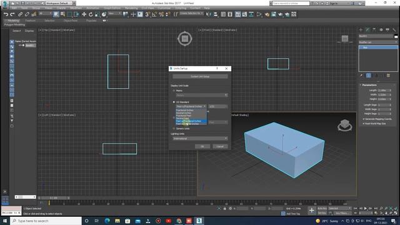The width and height of the screenshot is (400, 225).
Task: Click the Align tool icon
Action: click(x=216, y=14)
